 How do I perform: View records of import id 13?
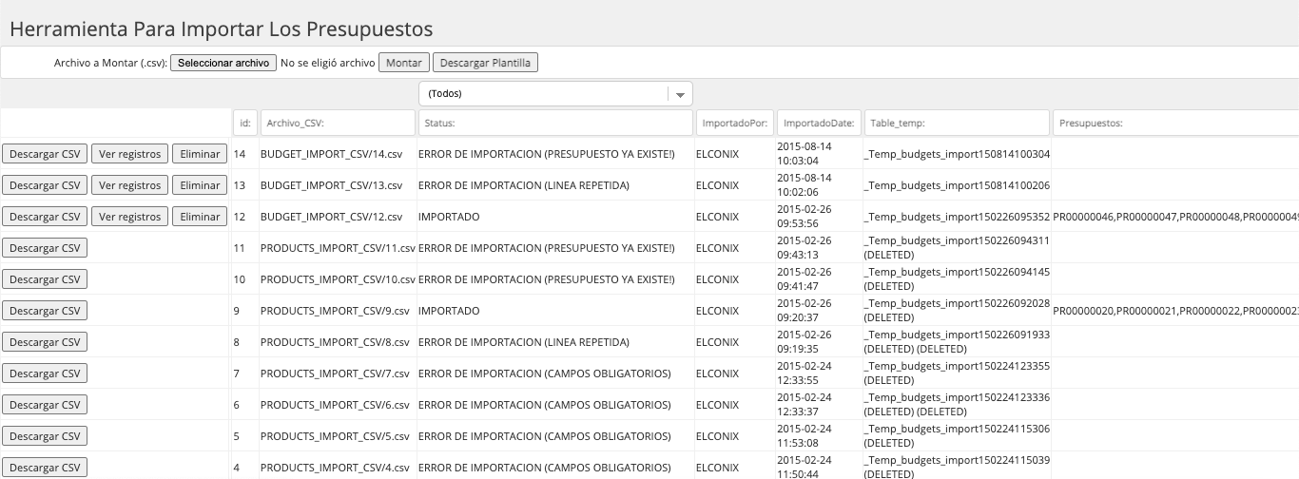130,185
